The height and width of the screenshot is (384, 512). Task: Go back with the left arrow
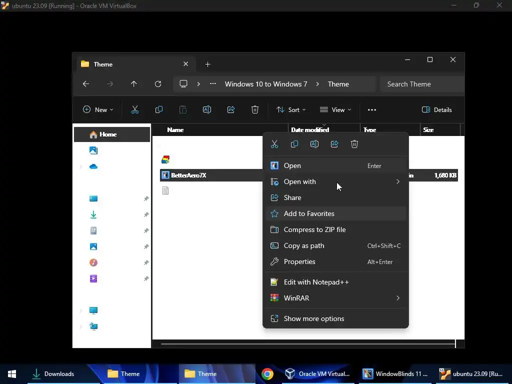coord(86,84)
